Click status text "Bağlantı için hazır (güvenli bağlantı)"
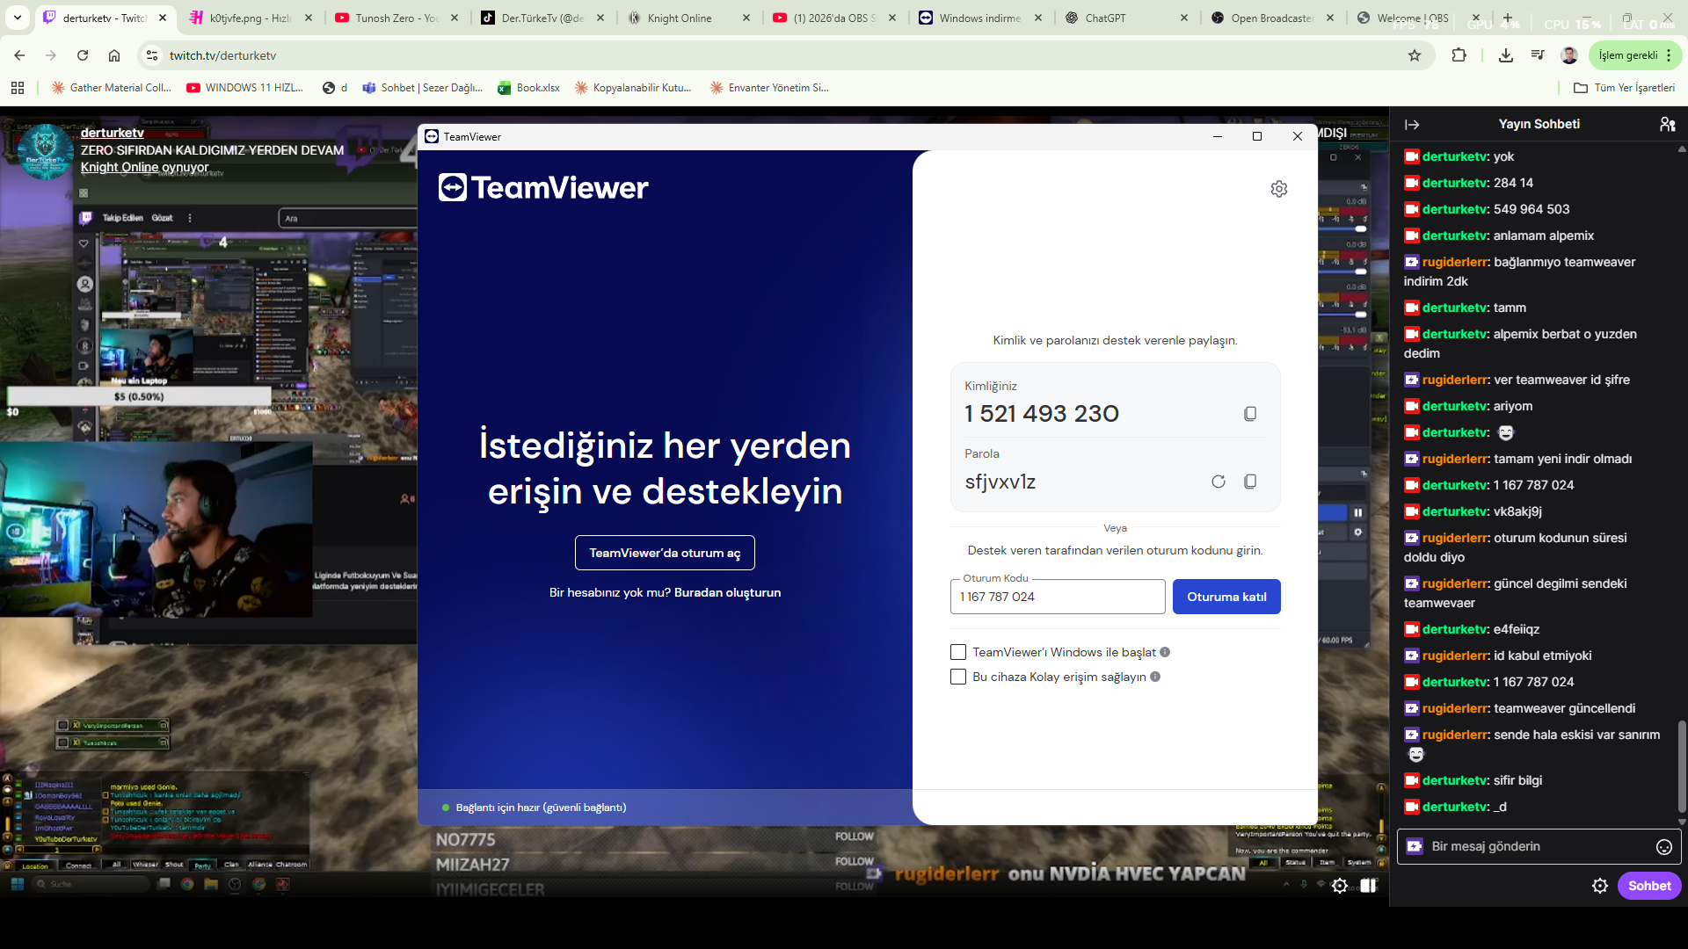 click(541, 808)
